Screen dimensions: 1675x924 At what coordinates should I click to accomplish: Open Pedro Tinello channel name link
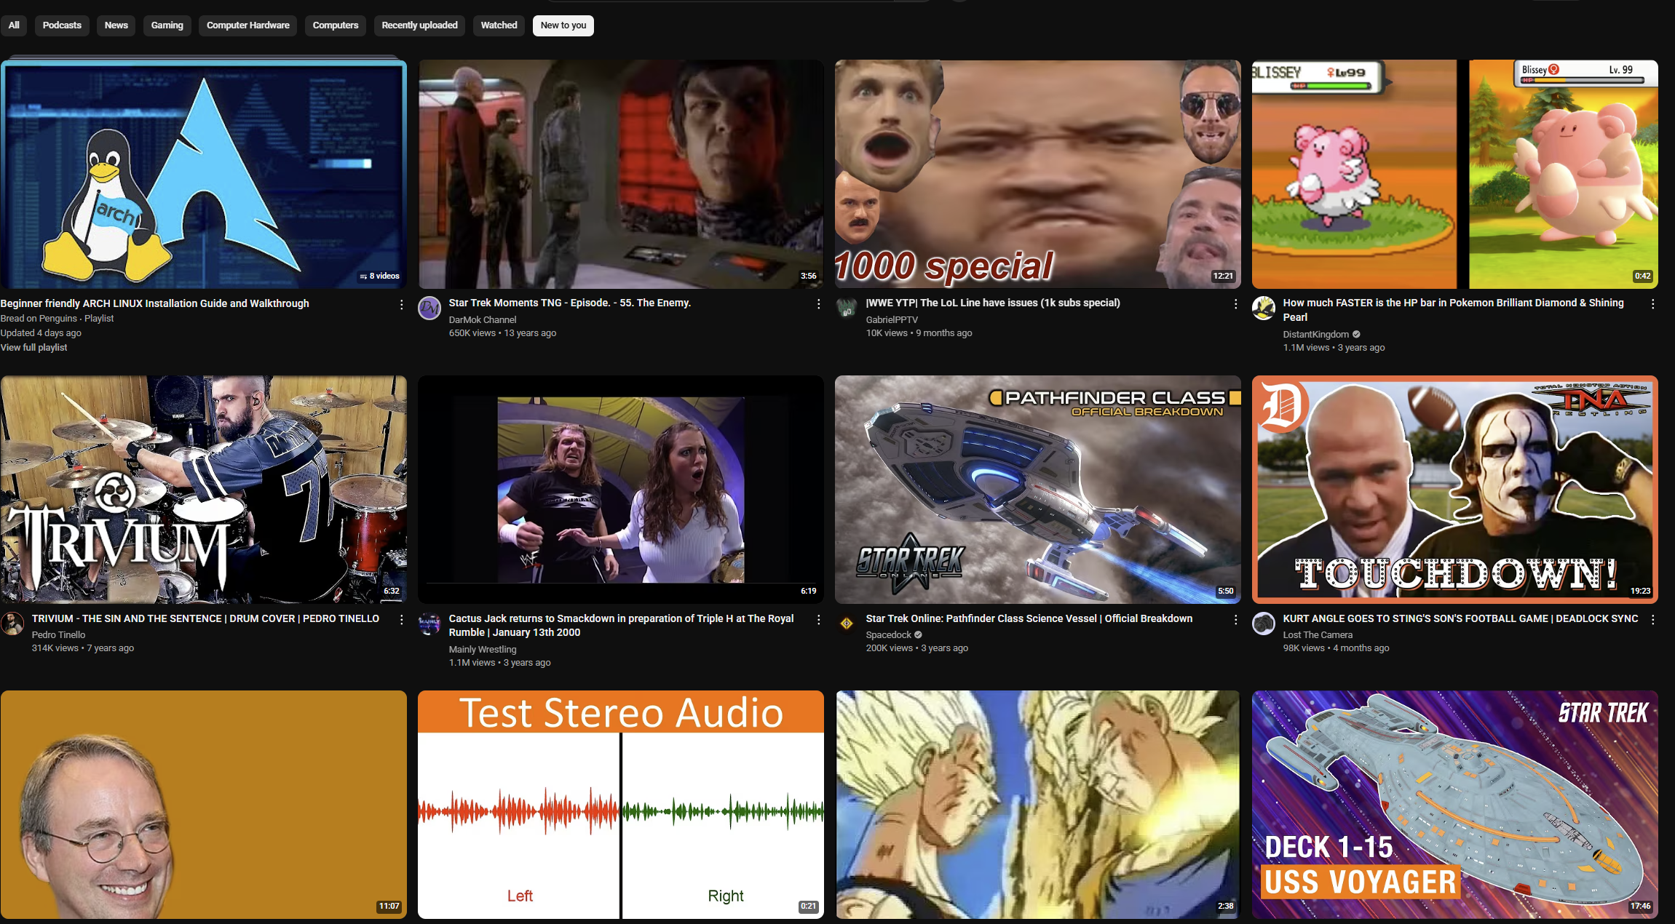coord(58,635)
